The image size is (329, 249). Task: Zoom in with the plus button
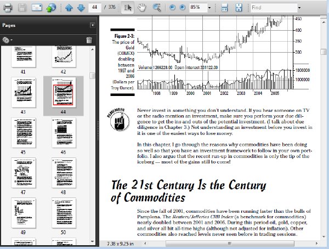click(183, 8)
